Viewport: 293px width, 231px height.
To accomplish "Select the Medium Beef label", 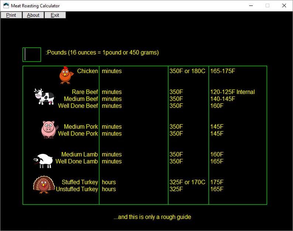I will [x=81, y=99].
